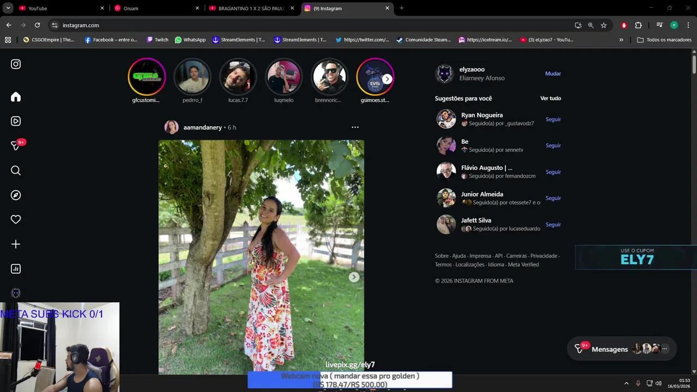Viewport: 697px width, 392px height.
Task: Open gfcustomi story thumbnail
Action: pyautogui.click(x=146, y=77)
